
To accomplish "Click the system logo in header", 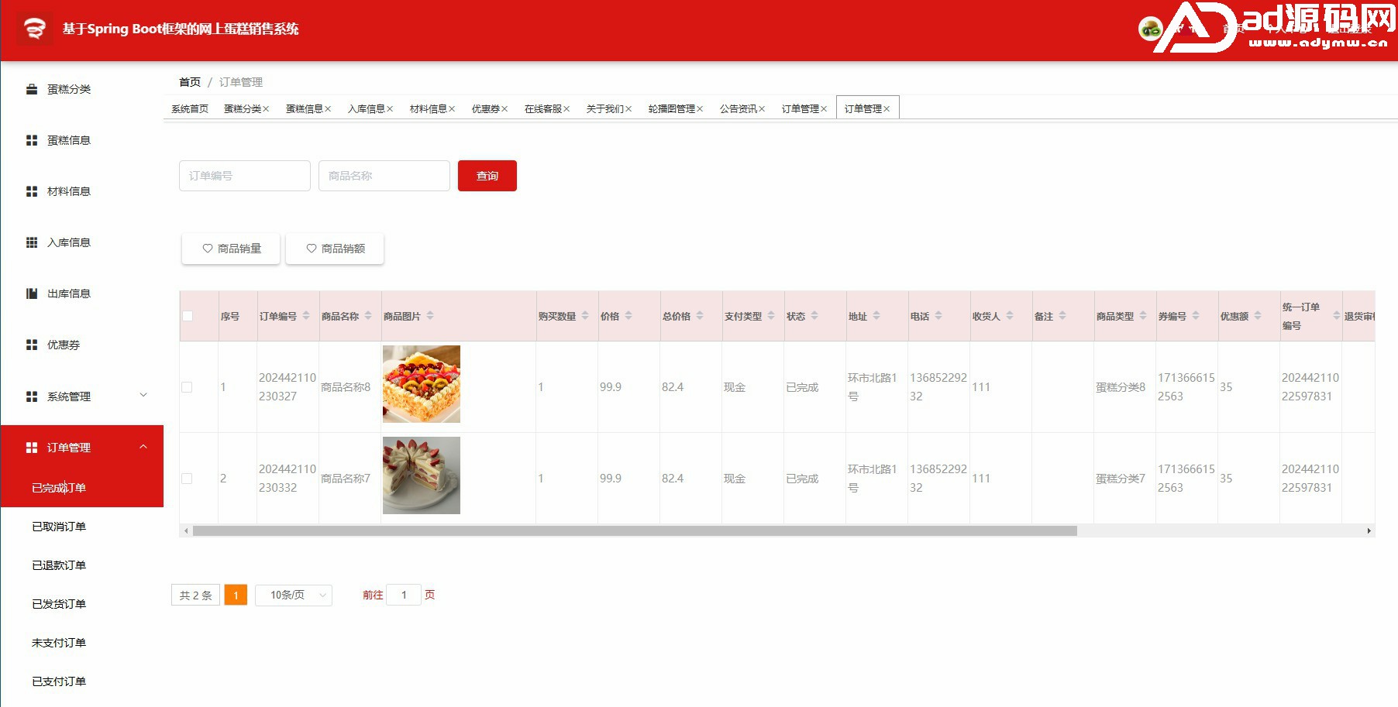I will click(34, 29).
